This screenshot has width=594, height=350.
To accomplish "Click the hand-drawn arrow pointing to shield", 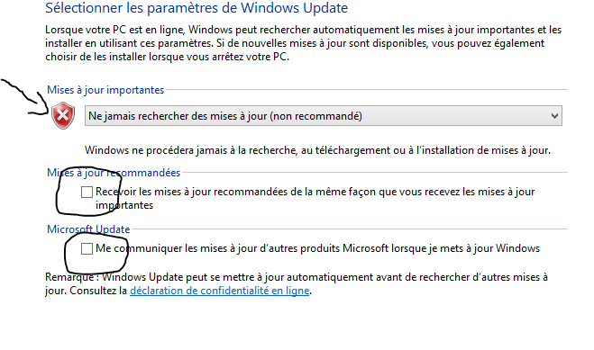I will click(x=24, y=97).
